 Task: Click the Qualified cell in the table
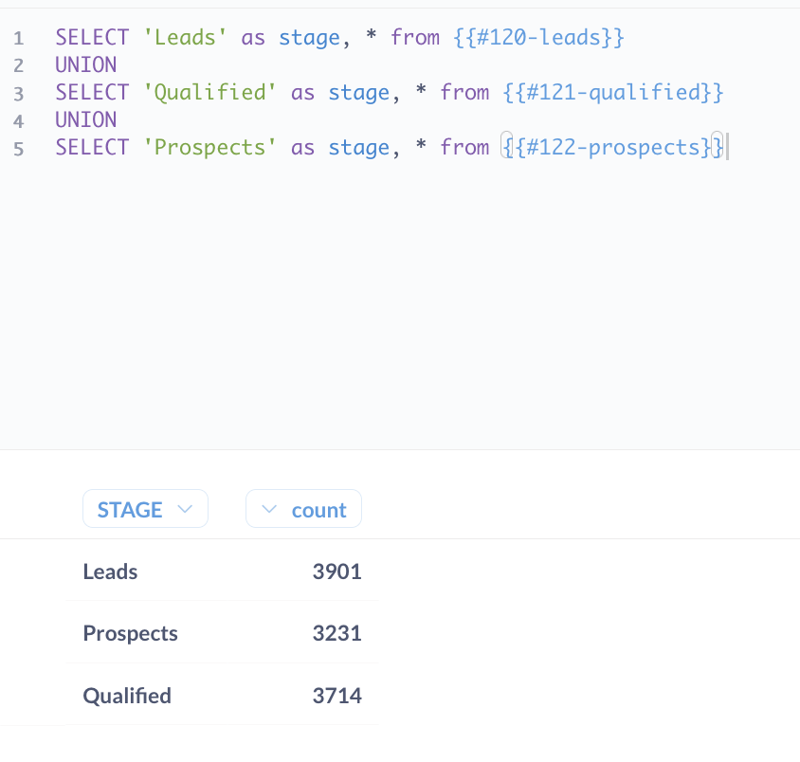[126, 695]
